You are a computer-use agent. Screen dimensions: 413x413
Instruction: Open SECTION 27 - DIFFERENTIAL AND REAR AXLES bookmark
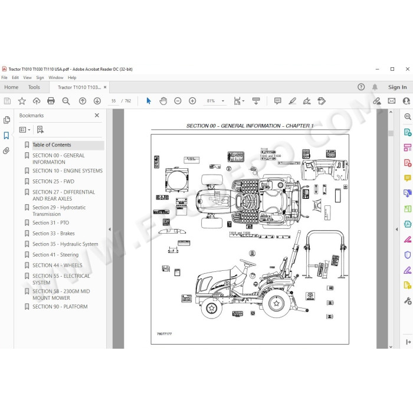click(x=64, y=195)
